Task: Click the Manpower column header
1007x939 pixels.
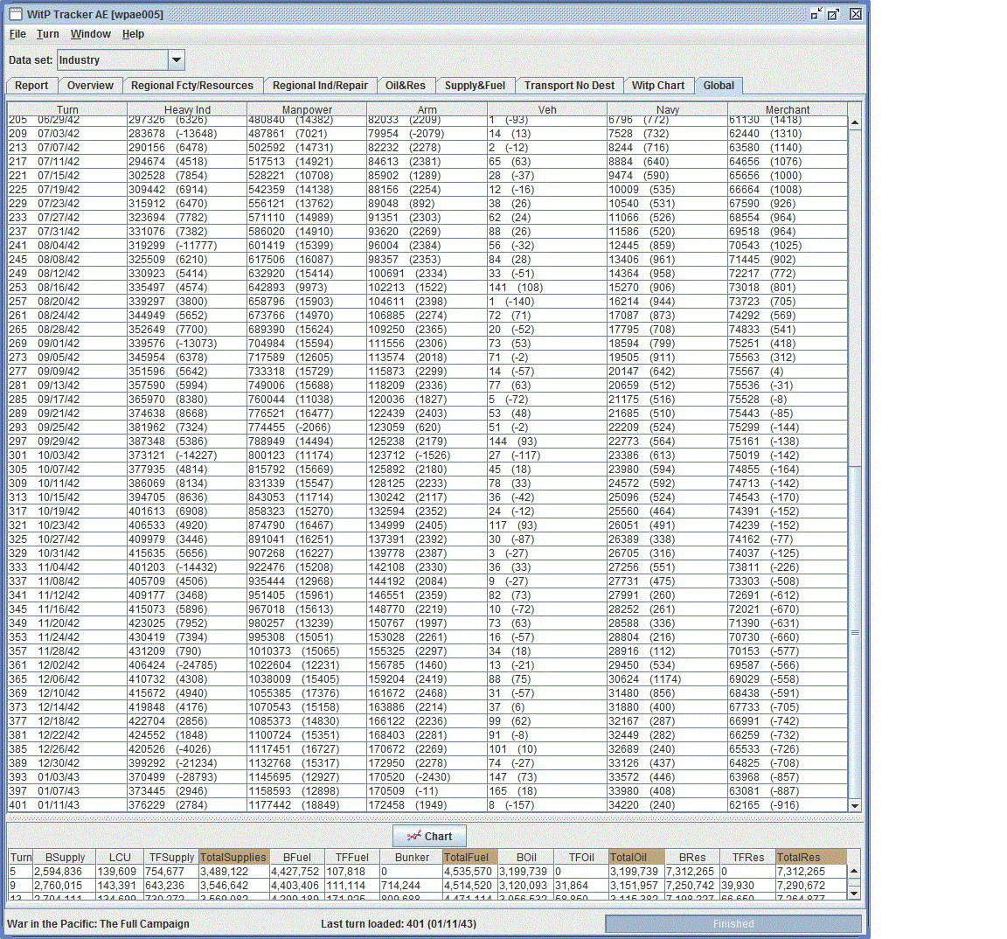Action: (x=307, y=110)
